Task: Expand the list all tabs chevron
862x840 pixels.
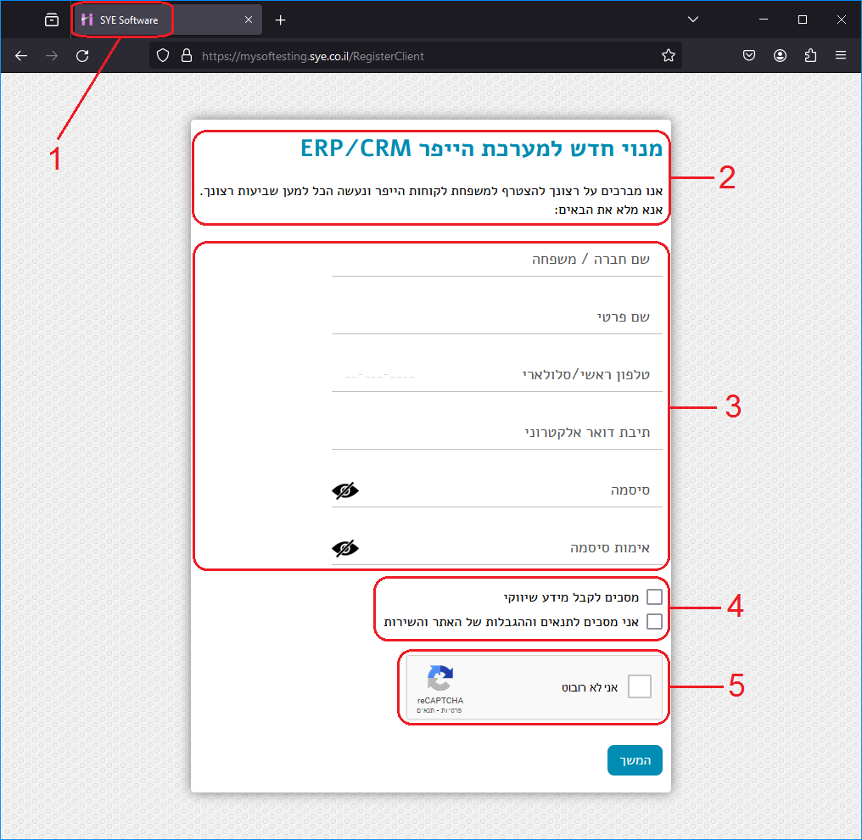Action: point(693,20)
